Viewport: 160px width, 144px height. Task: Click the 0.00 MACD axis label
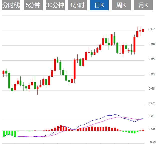coord(151,129)
